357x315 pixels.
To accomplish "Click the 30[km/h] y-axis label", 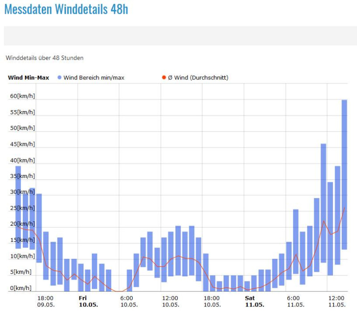I will 22,192.
